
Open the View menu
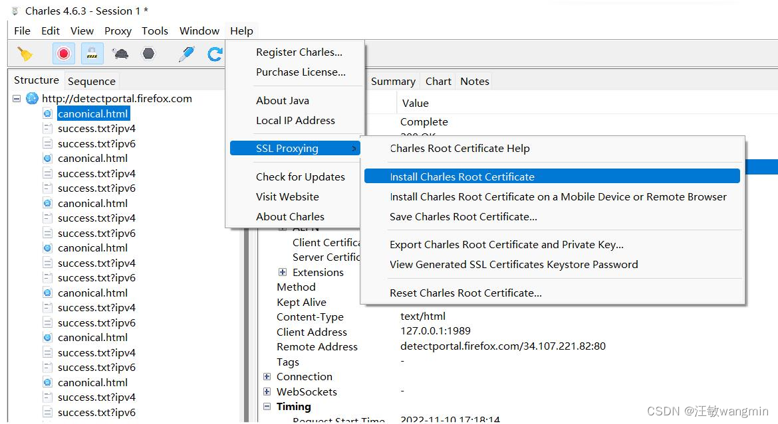tap(82, 31)
